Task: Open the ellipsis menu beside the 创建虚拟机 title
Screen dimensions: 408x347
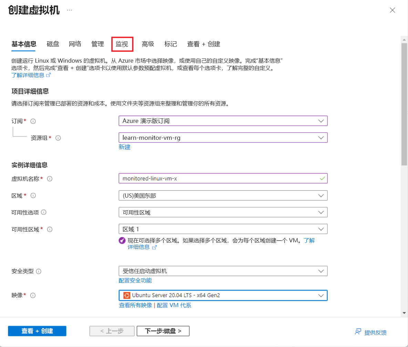Action: 70,10
